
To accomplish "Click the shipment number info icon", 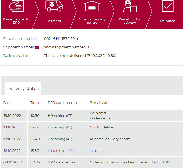I will pyautogui.click(x=37, y=47).
